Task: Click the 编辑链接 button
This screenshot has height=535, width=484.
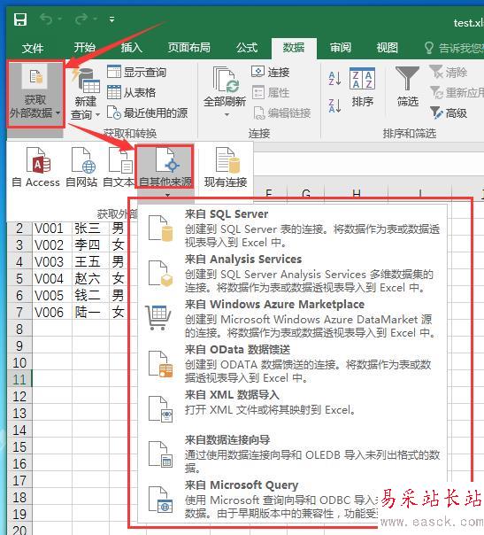Action: point(282,113)
